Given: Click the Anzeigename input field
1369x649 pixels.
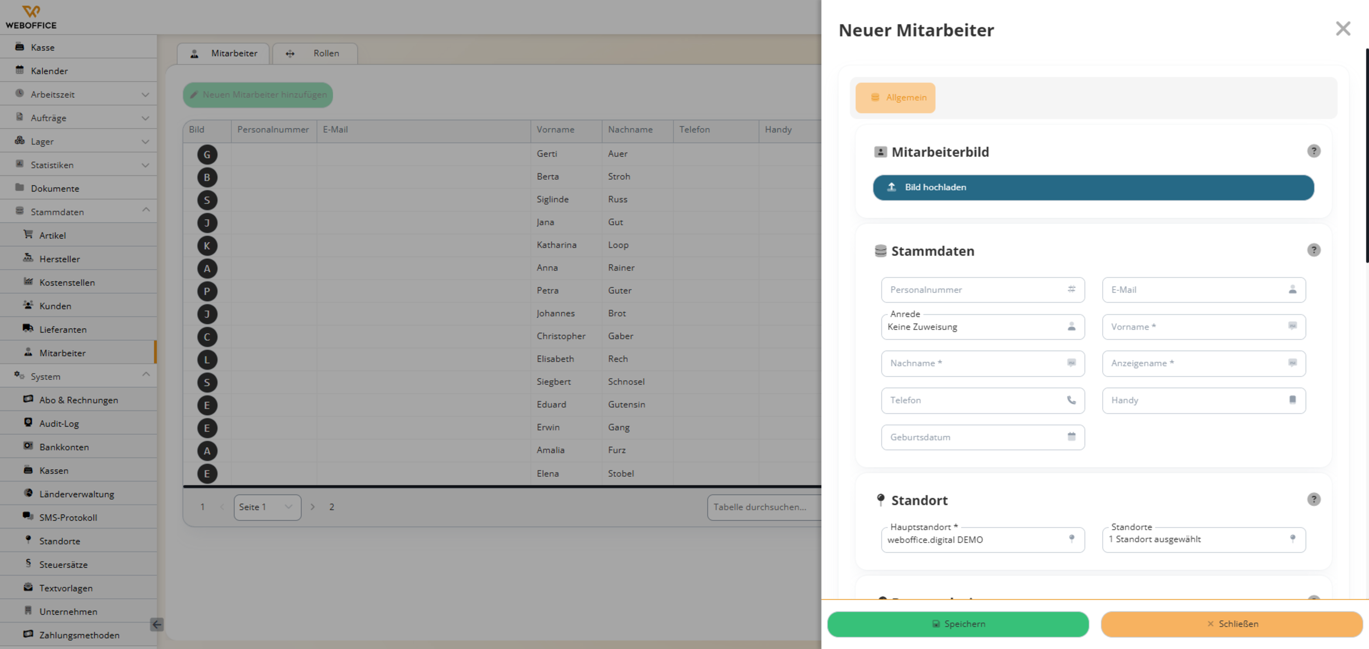Looking at the screenshot, I should [1204, 363].
